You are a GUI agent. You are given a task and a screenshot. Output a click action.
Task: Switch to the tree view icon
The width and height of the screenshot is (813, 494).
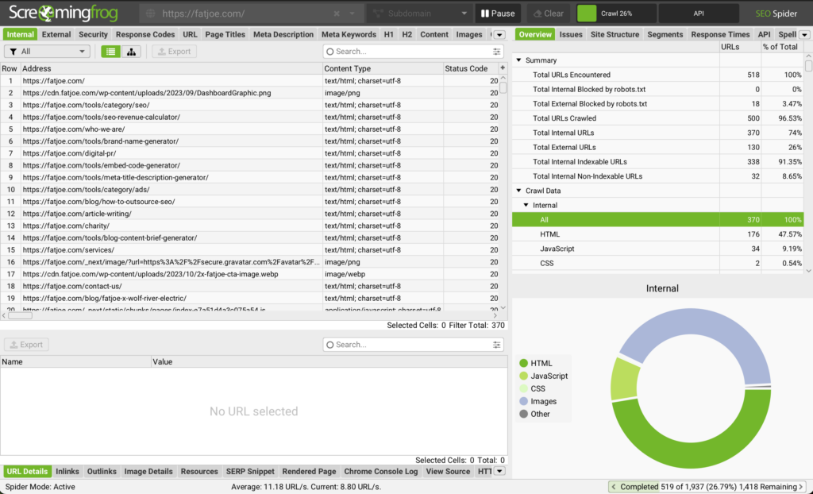coord(131,52)
